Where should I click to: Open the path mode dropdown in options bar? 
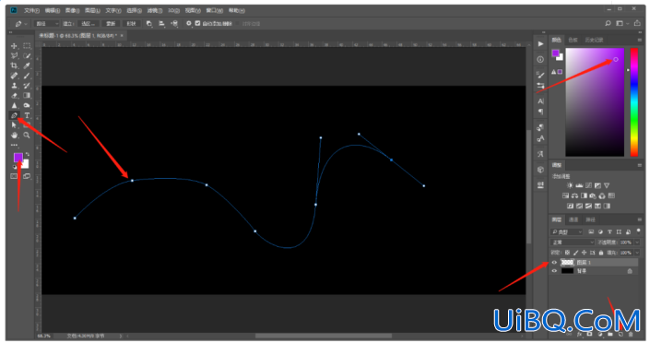coord(47,24)
